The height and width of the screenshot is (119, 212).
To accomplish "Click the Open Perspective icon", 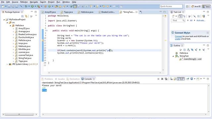I will point(187,6).
